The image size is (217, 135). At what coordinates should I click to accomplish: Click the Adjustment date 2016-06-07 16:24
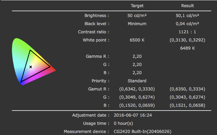coord(133,115)
